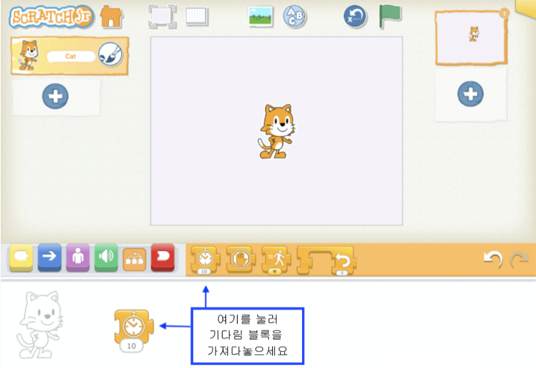
Task: Open the speed block dropdown arrow
Action: tap(274, 271)
